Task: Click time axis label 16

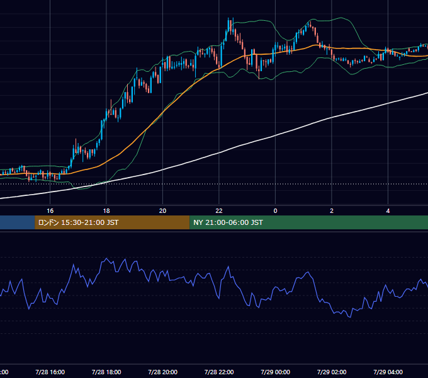Action: click(50, 211)
